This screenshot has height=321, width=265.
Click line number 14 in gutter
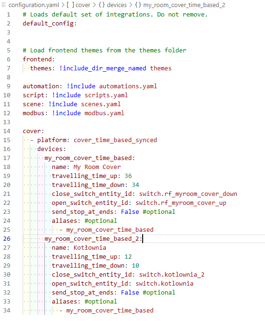(x=7, y=131)
